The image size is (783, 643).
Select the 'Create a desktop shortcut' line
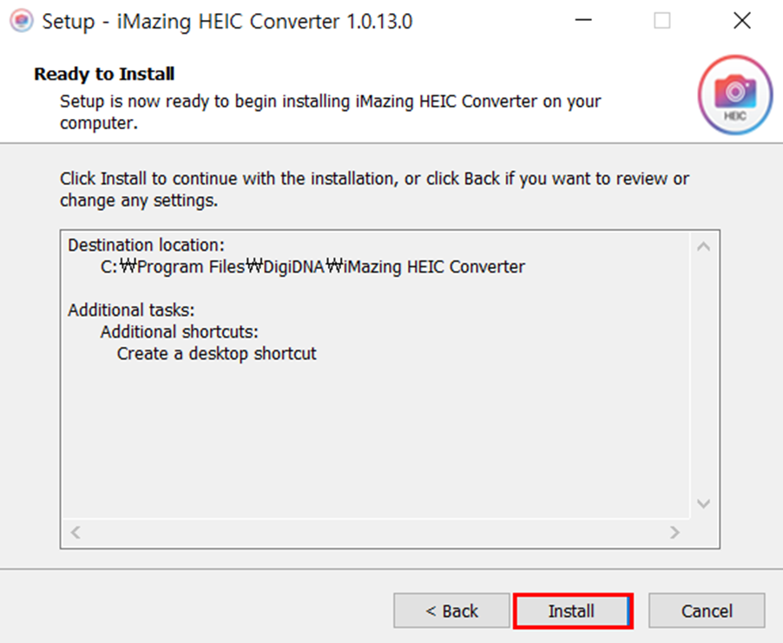[x=217, y=353]
